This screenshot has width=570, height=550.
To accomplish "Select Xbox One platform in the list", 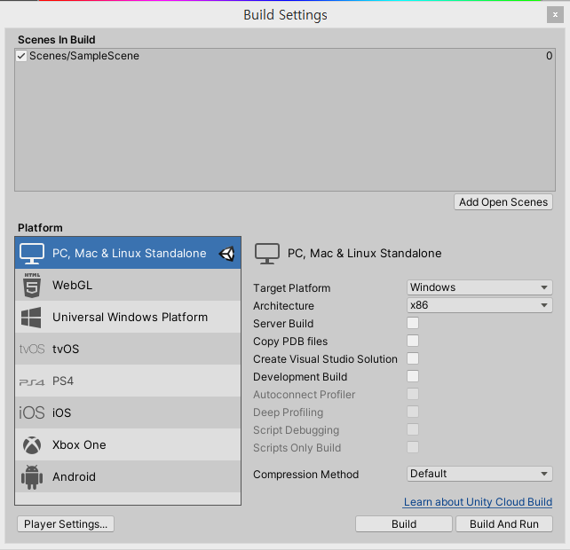I will click(128, 445).
